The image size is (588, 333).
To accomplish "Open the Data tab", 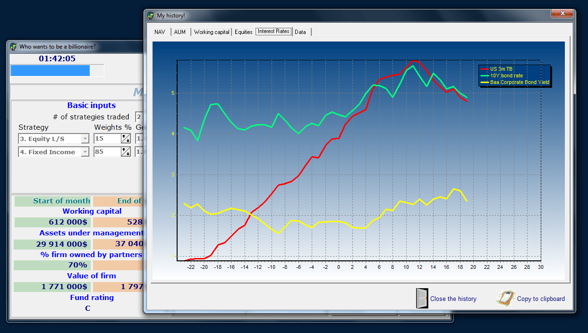I will click(300, 32).
